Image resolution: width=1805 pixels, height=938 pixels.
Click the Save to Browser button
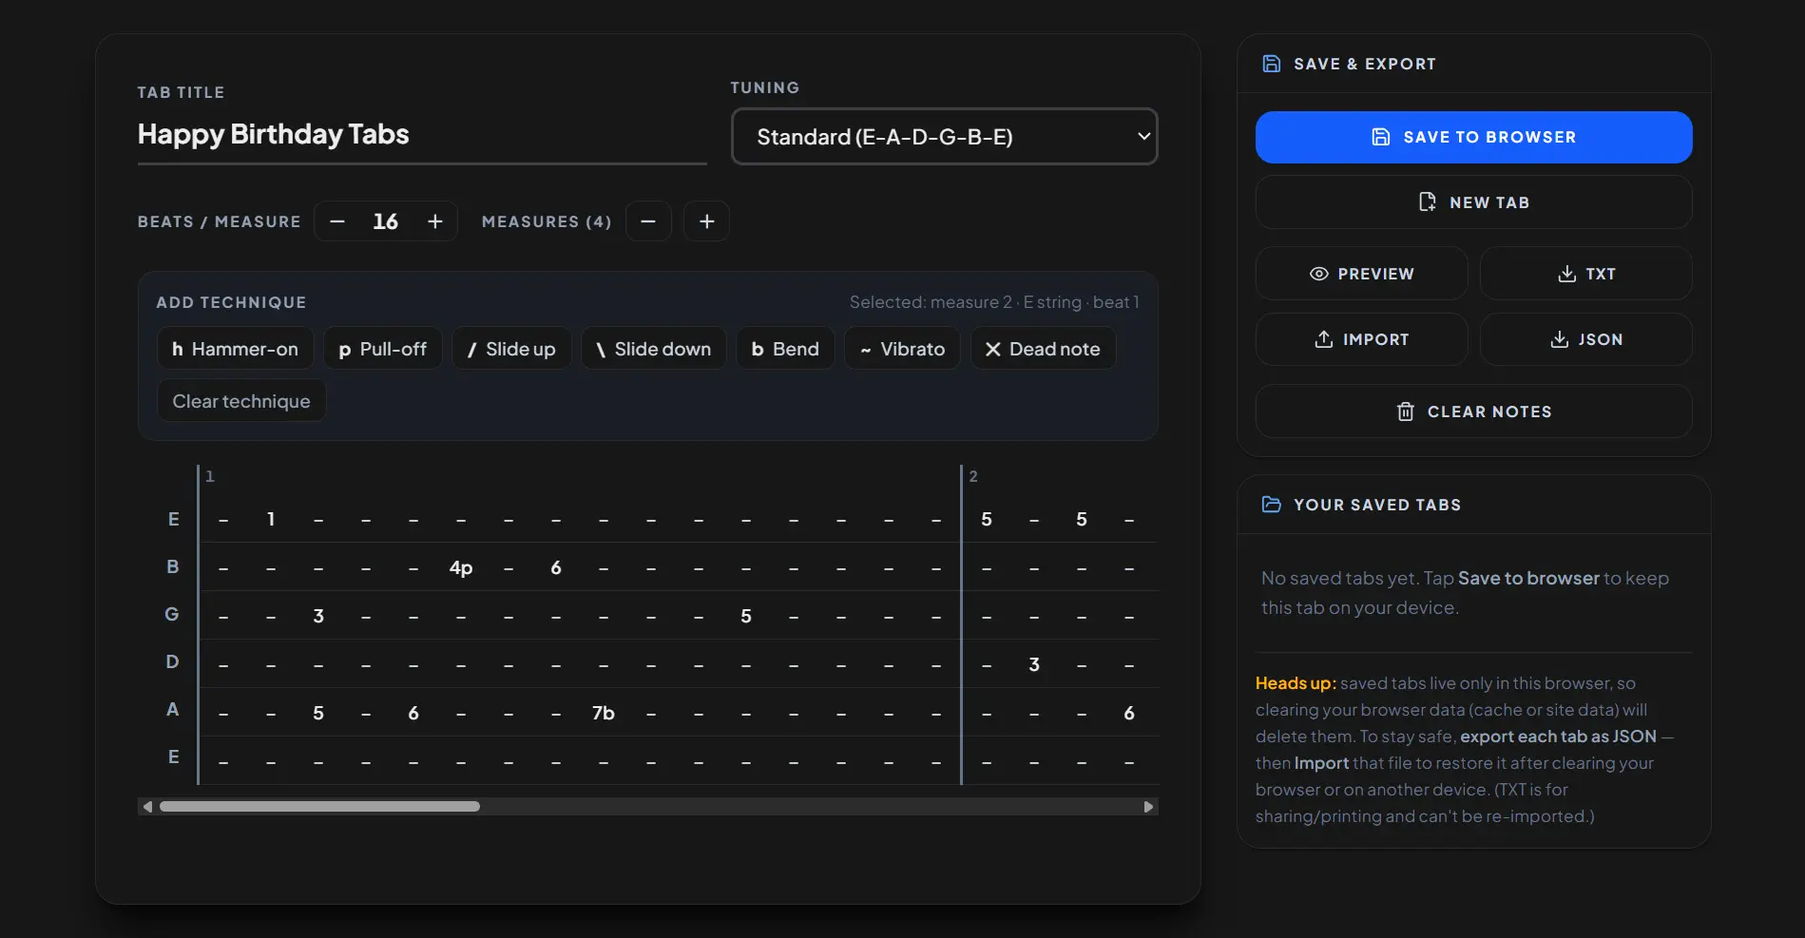click(x=1473, y=137)
